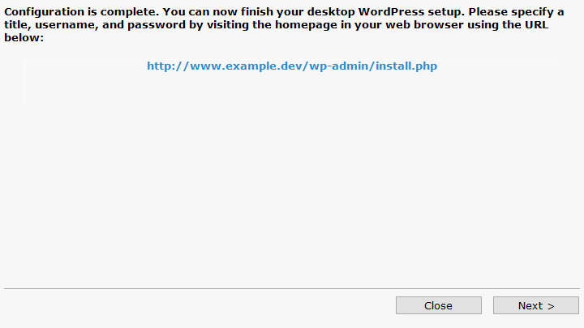
Task: Open the www.example.dev install.php link
Action: 292,66
